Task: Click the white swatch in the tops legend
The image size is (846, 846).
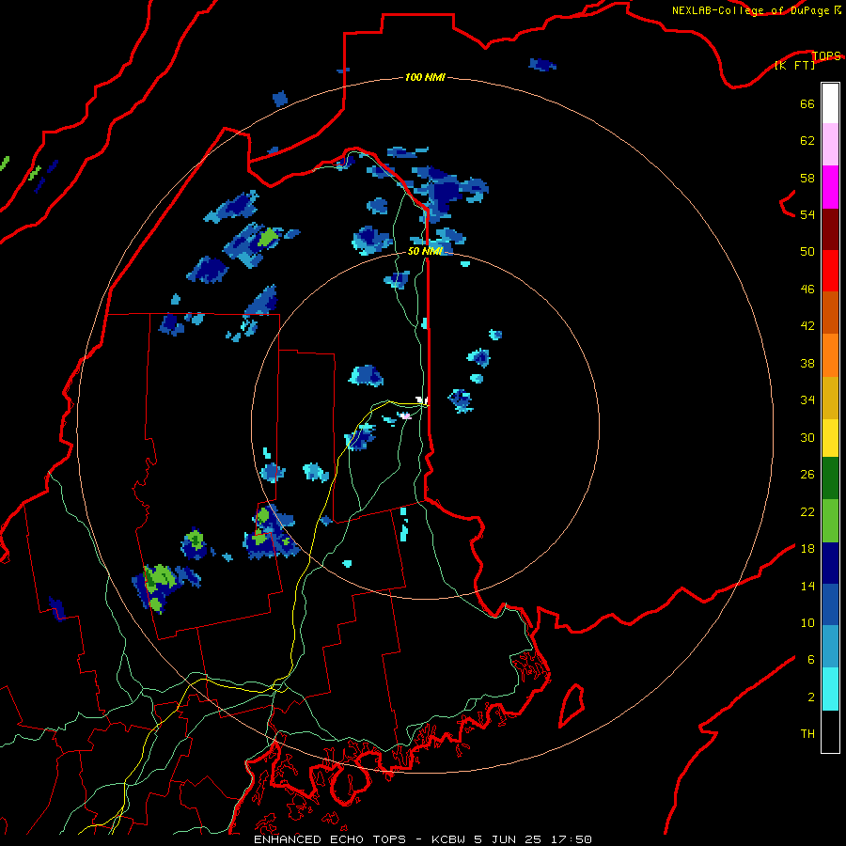Action: tap(830, 103)
